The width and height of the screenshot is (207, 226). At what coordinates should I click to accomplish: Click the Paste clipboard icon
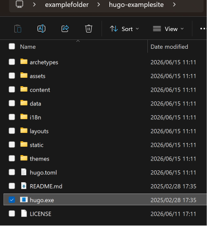pyautogui.click(x=18, y=29)
